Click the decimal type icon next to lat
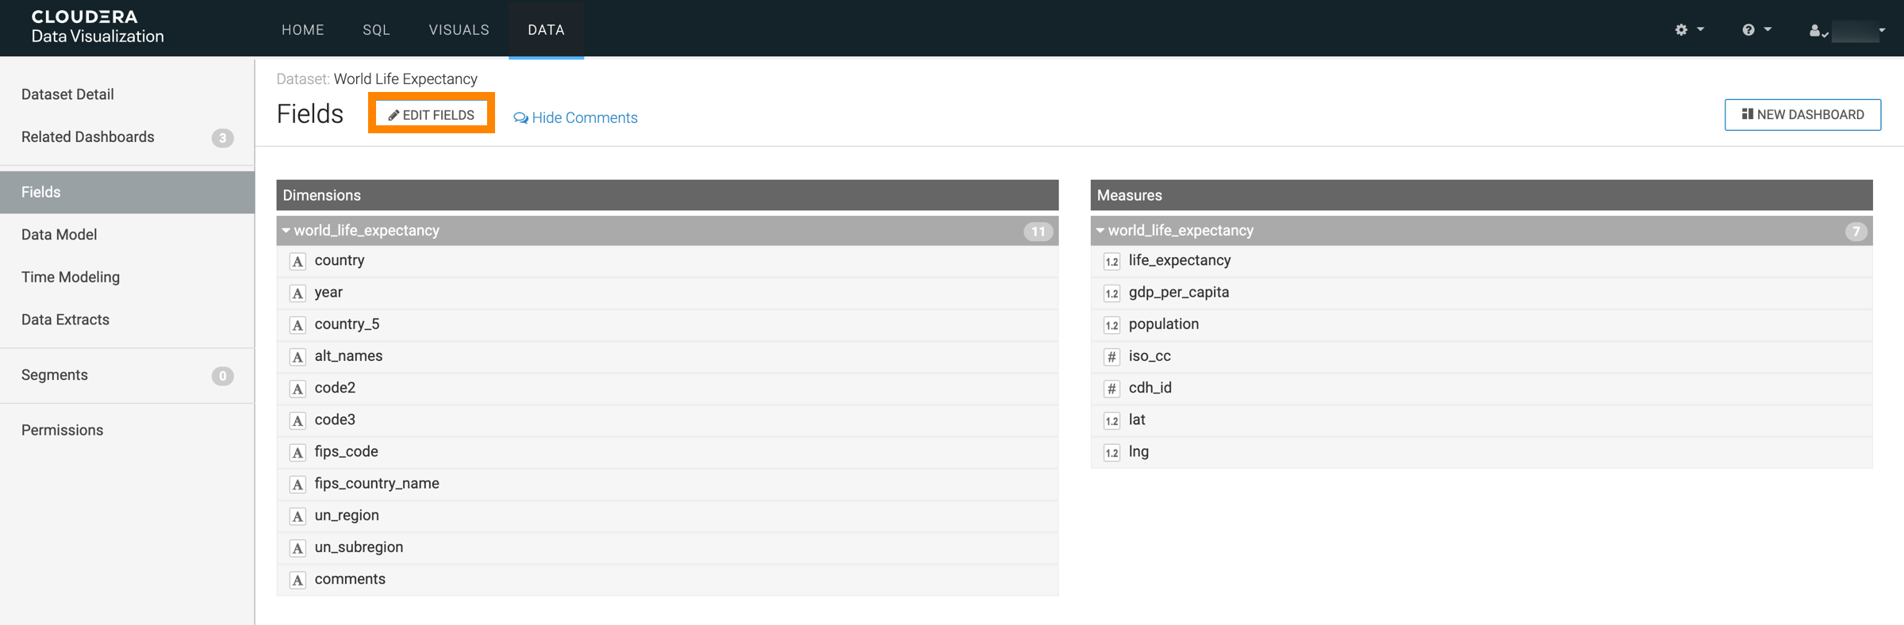Image resolution: width=1904 pixels, height=625 pixels. coord(1111,420)
